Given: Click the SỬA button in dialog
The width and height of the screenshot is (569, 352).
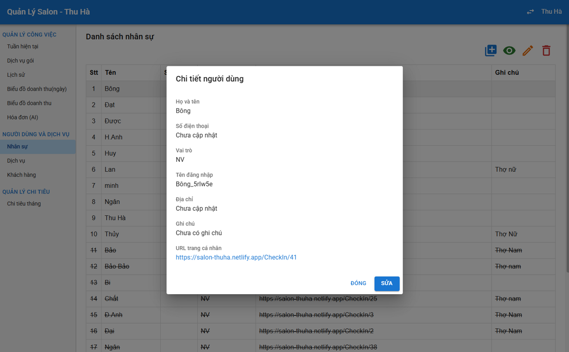Looking at the screenshot, I should [x=387, y=283].
